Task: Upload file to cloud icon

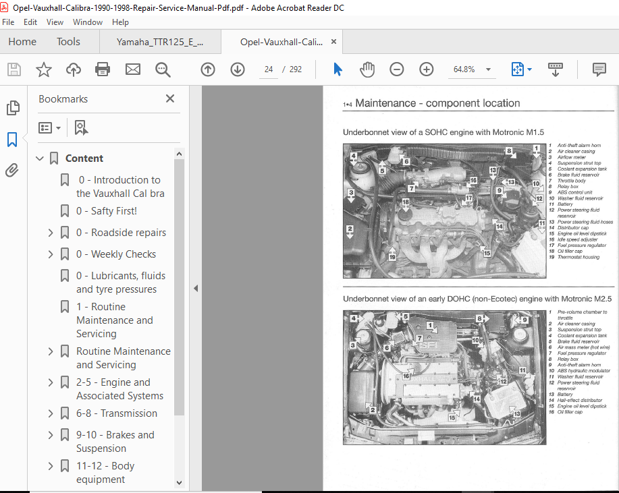Action: click(x=73, y=69)
